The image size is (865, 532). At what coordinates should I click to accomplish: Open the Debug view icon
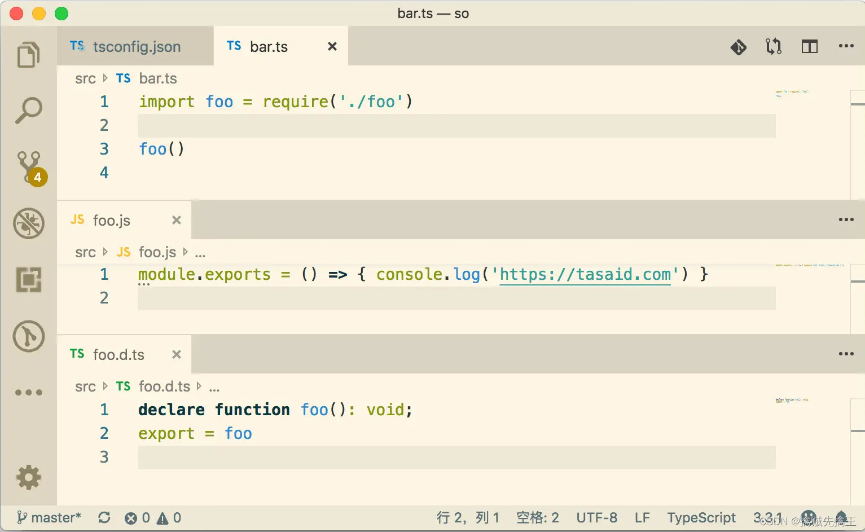tap(29, 223)
